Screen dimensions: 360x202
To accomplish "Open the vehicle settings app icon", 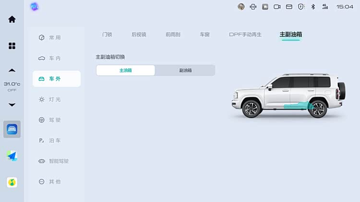I will click(12, 129).
